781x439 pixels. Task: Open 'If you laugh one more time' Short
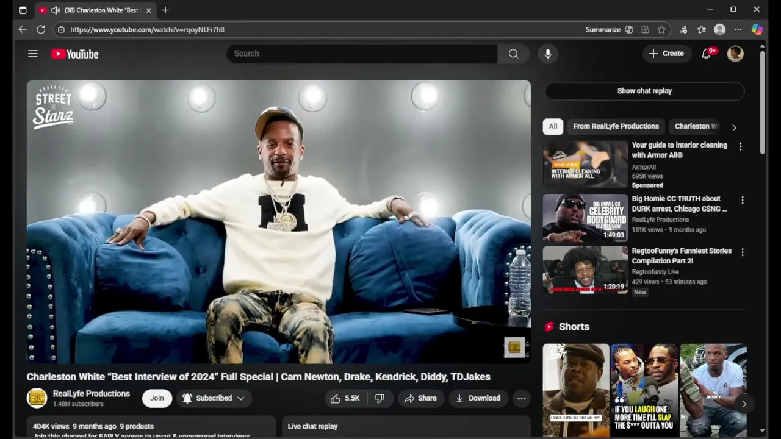(644, 390)
